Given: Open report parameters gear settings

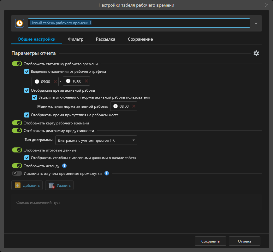Looking at the screenshot, I should pos(256,53).
